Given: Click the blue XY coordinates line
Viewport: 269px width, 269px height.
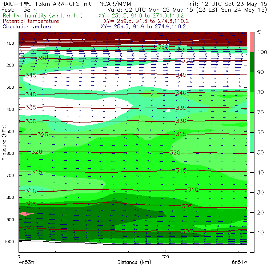Looking at the screenshot, I should [143, 27].
